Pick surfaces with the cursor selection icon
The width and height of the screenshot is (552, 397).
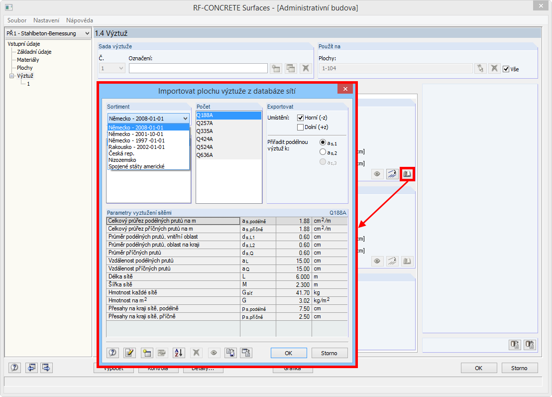coord(480,68)
